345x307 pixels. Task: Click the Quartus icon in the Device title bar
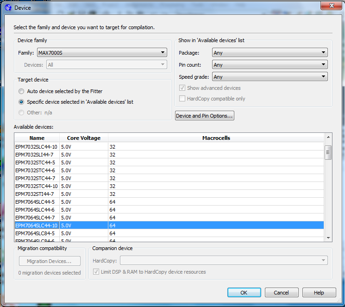pyautogui.click(x=8, y=8)
